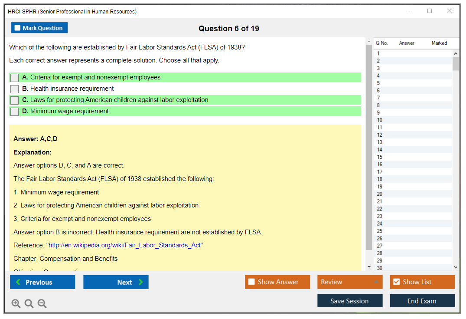Click the reset zoom magnifier icon

tap(29, 304)
